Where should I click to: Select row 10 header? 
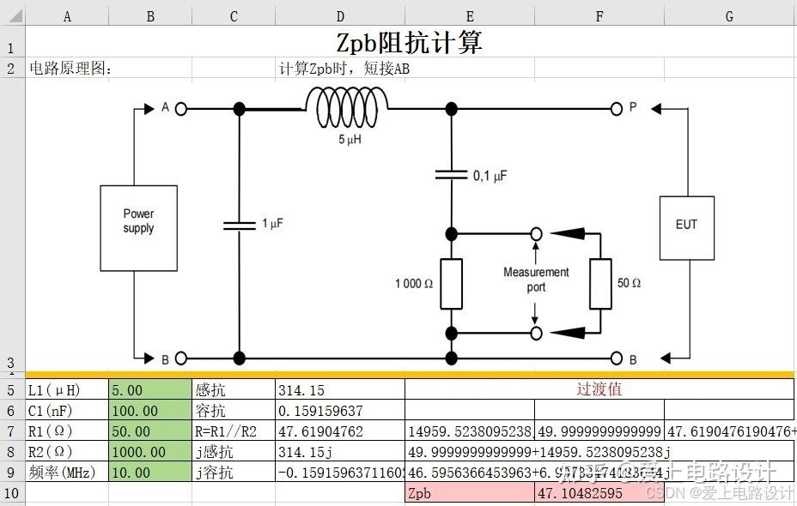(12, 492)
